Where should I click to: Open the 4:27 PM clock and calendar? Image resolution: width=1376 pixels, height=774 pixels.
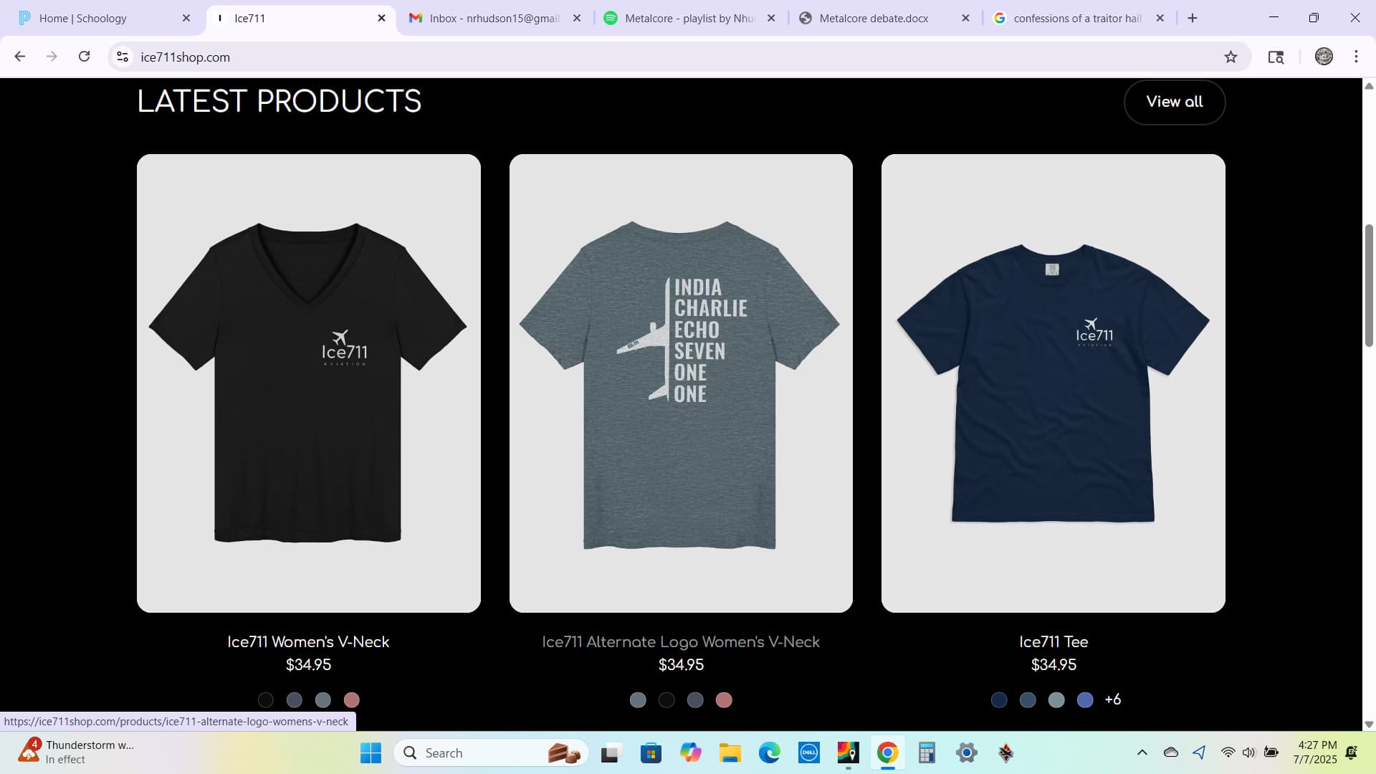click(x=1315, y=752)
